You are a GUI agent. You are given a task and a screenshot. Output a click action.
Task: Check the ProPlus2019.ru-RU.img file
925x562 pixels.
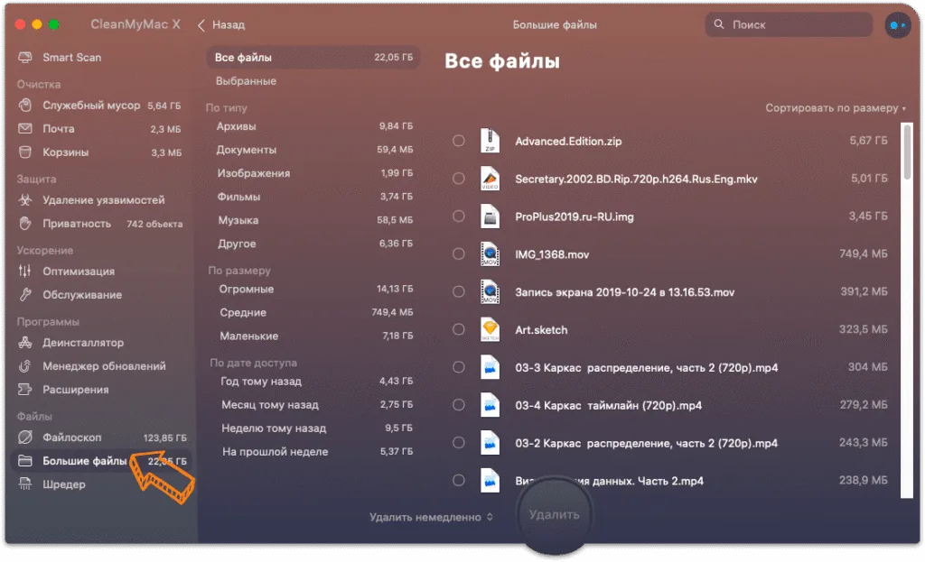pyautogui.click(x=458, y=217)
